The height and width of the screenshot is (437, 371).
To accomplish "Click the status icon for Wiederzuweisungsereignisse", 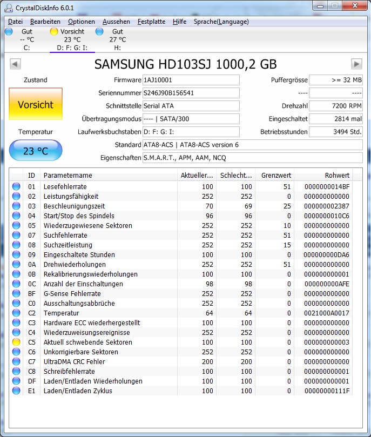I will pos(16,332).
